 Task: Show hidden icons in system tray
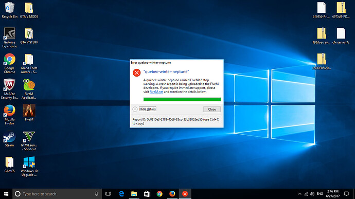tap(299, 194)
